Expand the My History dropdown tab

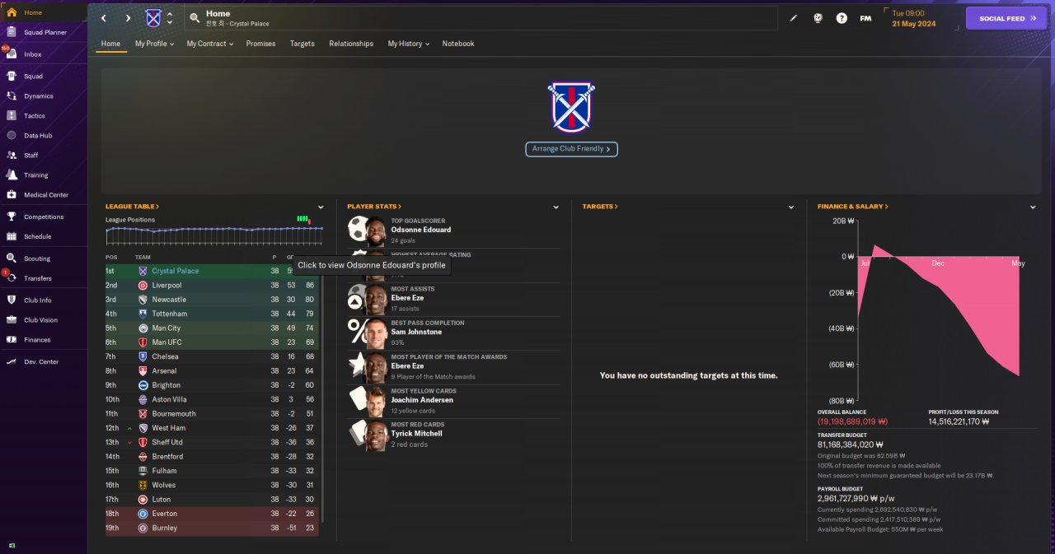409,44
